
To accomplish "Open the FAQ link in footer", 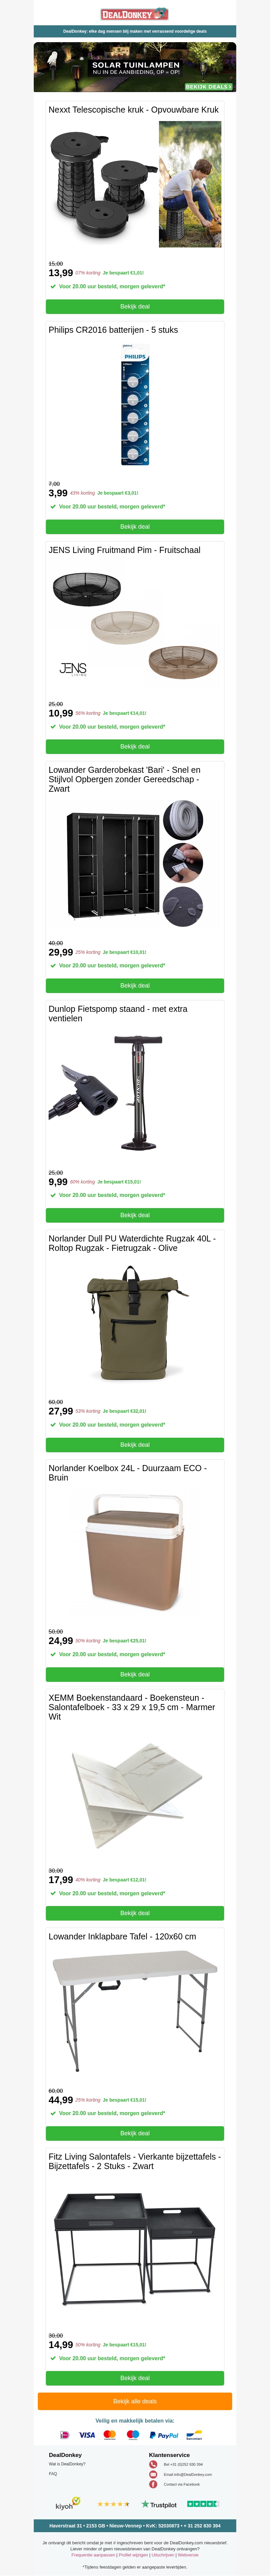I will pos(53,2474).
